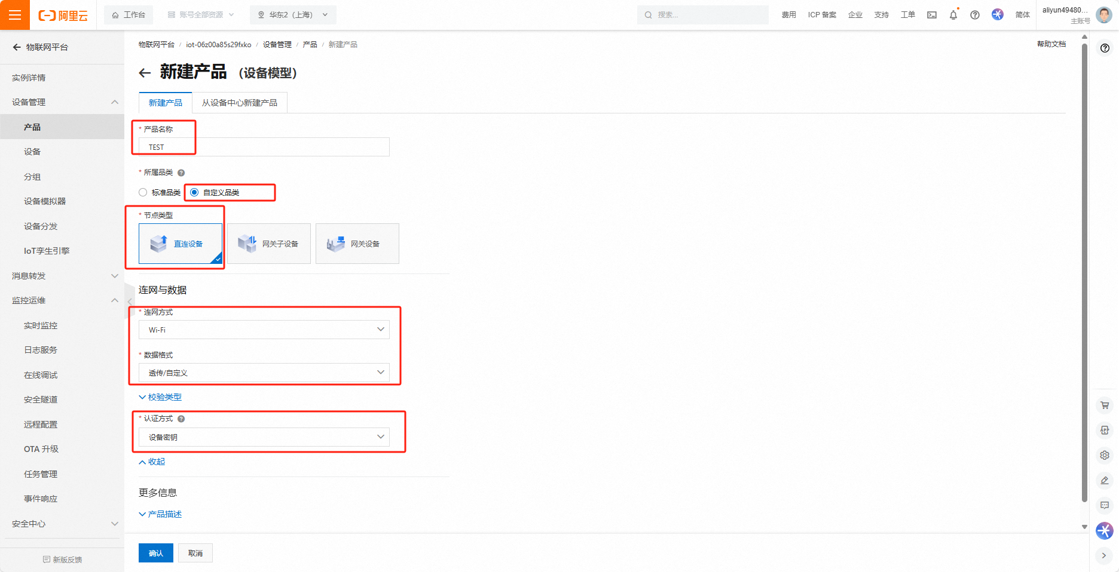
Task: Click the right rail icon below the cart
Action: click(x=1105, y=430)
